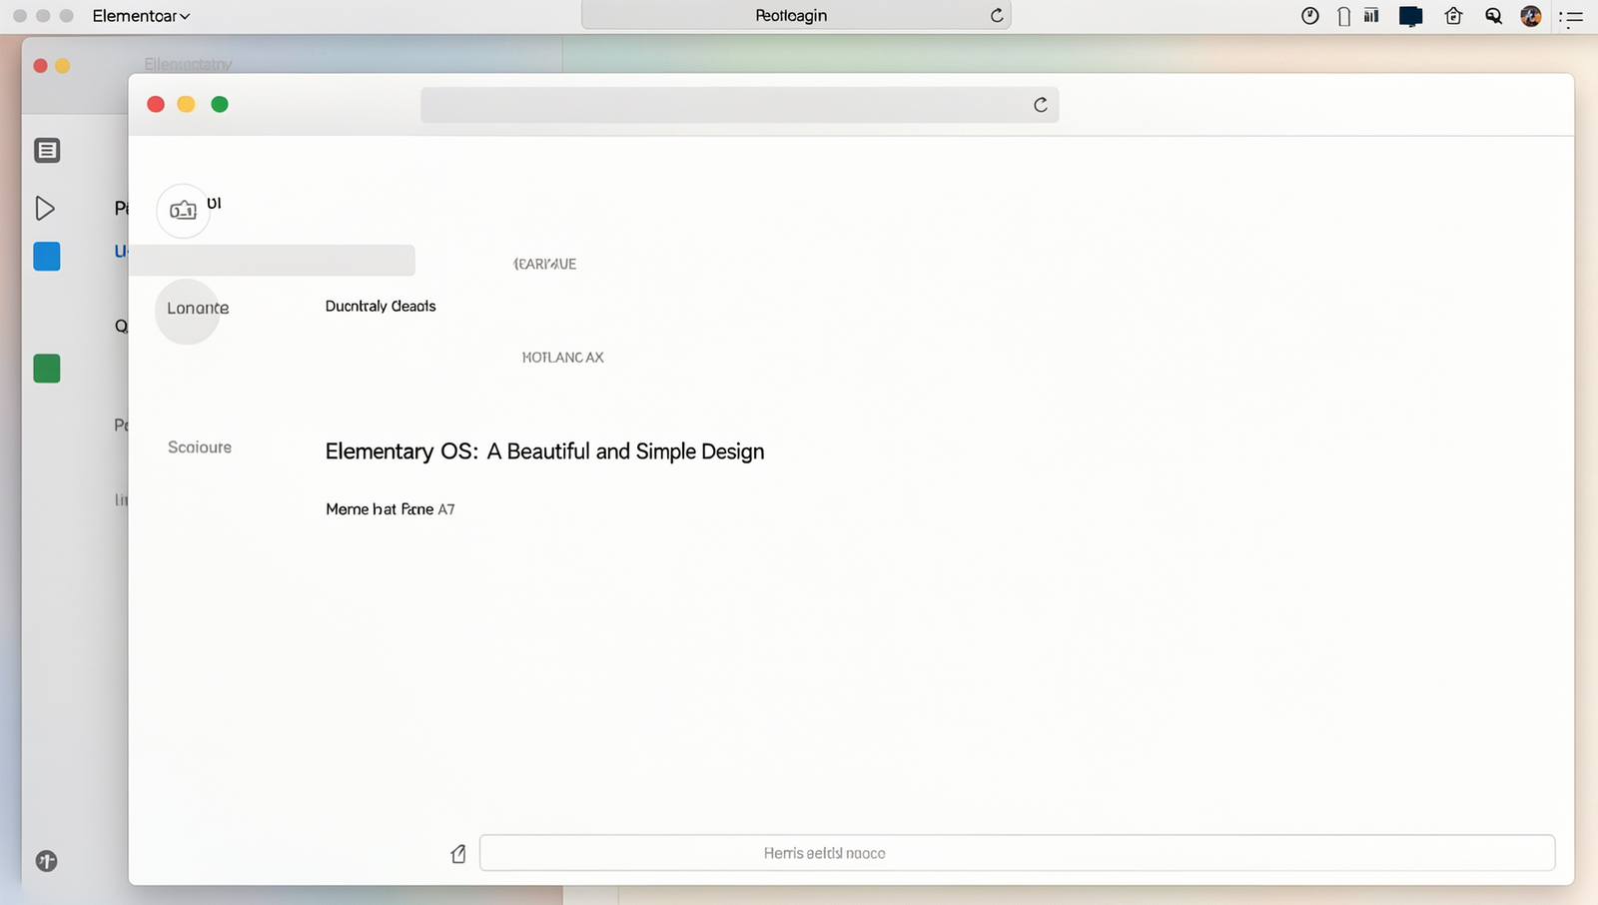Viewport: 1598px width, 905px height.
Task: Click the round dark icon at the sidebar bottom
Action: tap(47, 861)
